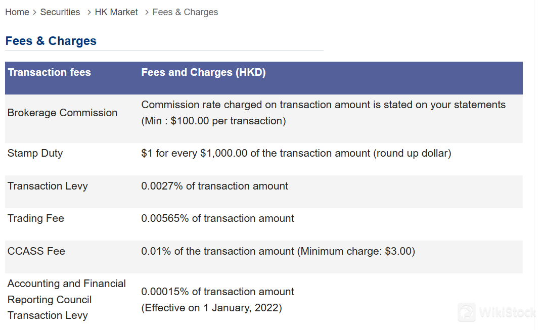Click the Trading Fee row label
The image size is (541, 330).
tap(35, 218)
